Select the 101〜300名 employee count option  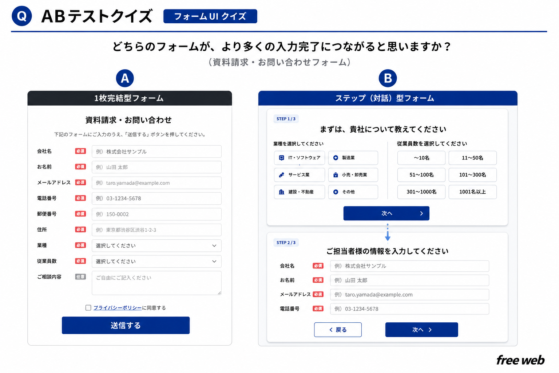[472, 175]
